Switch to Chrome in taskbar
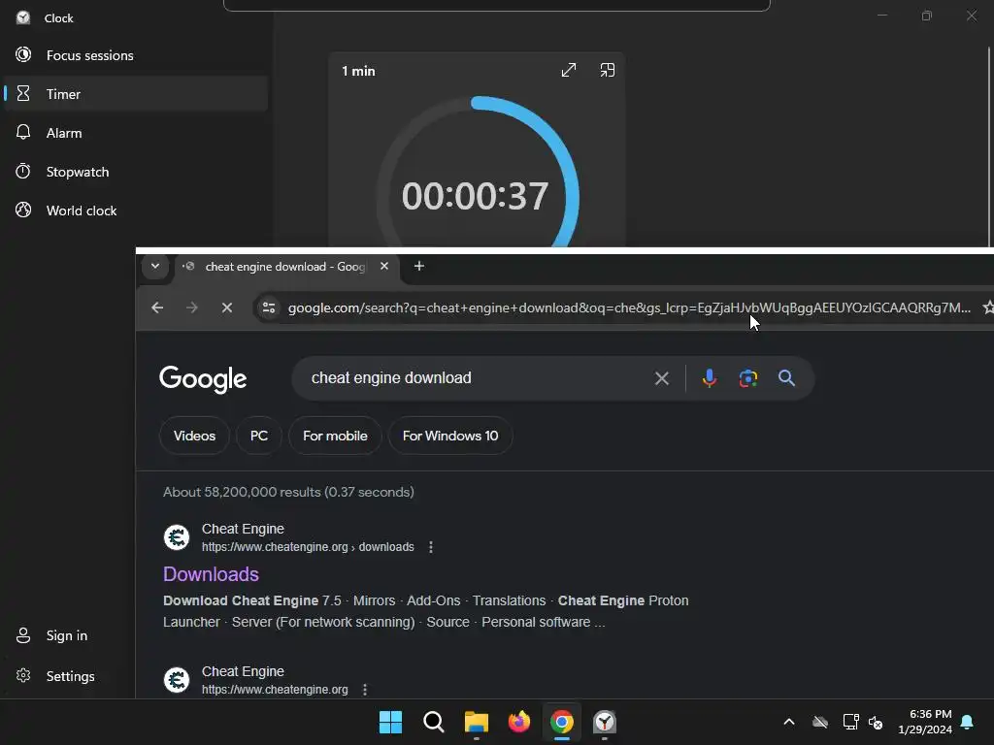 coord(562,722)
